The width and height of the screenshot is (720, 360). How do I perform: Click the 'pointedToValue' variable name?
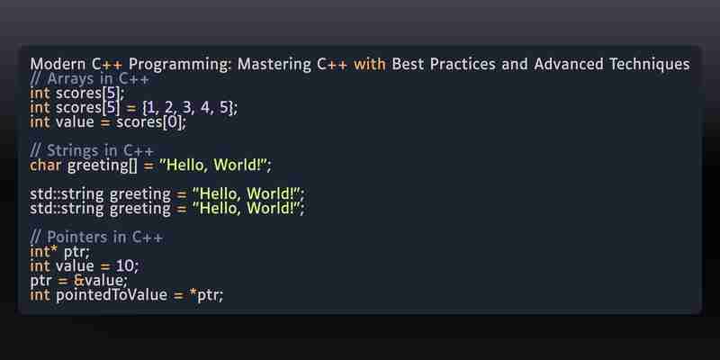112,295
